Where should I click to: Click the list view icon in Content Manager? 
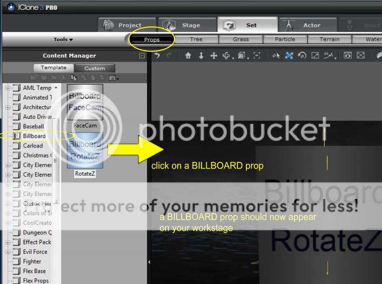pyautogui.click(x=112, y=78)
